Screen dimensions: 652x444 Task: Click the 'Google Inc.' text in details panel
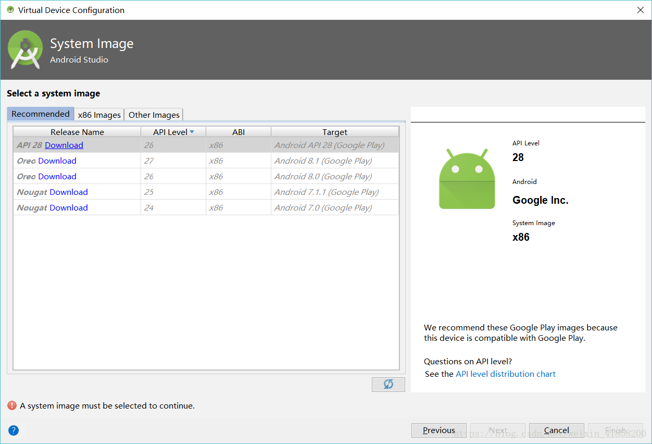(541, 200)
